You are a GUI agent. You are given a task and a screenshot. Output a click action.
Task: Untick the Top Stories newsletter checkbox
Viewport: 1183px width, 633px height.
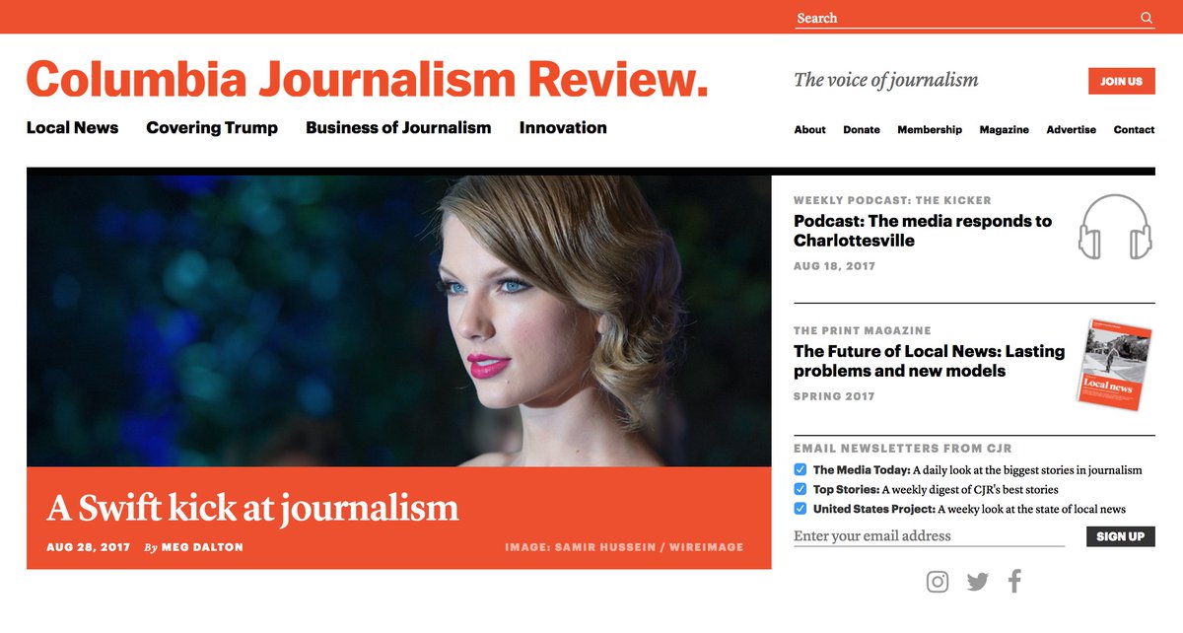pyautogui.click(x=800, y=489)
